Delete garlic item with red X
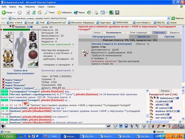Screen dimensions: 185x139 coord(85,55)
